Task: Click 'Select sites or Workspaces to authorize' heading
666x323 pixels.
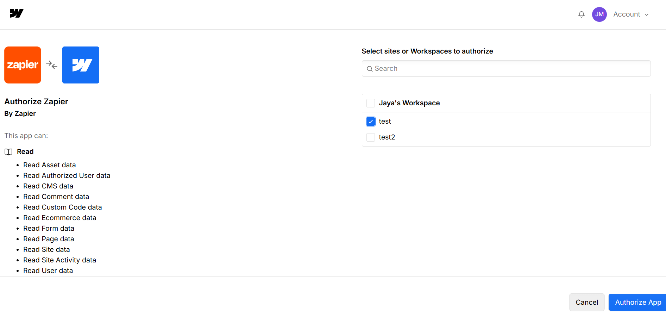Action: click(427, 51)
